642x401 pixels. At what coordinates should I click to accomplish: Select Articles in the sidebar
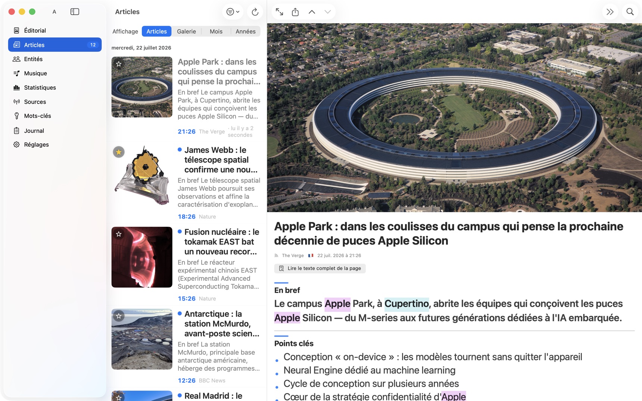tap(55, 45)
